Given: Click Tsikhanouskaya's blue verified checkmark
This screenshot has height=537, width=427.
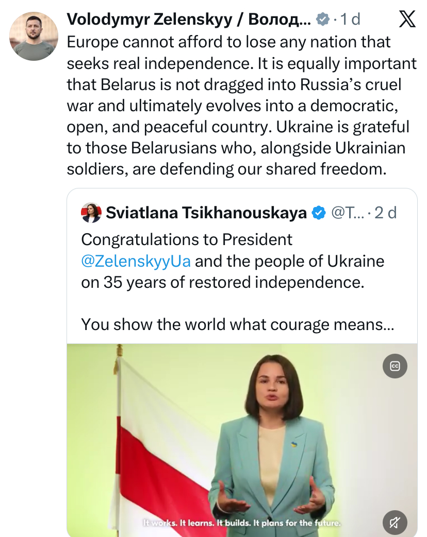Looking at the screenshot, I should [319, 213].
